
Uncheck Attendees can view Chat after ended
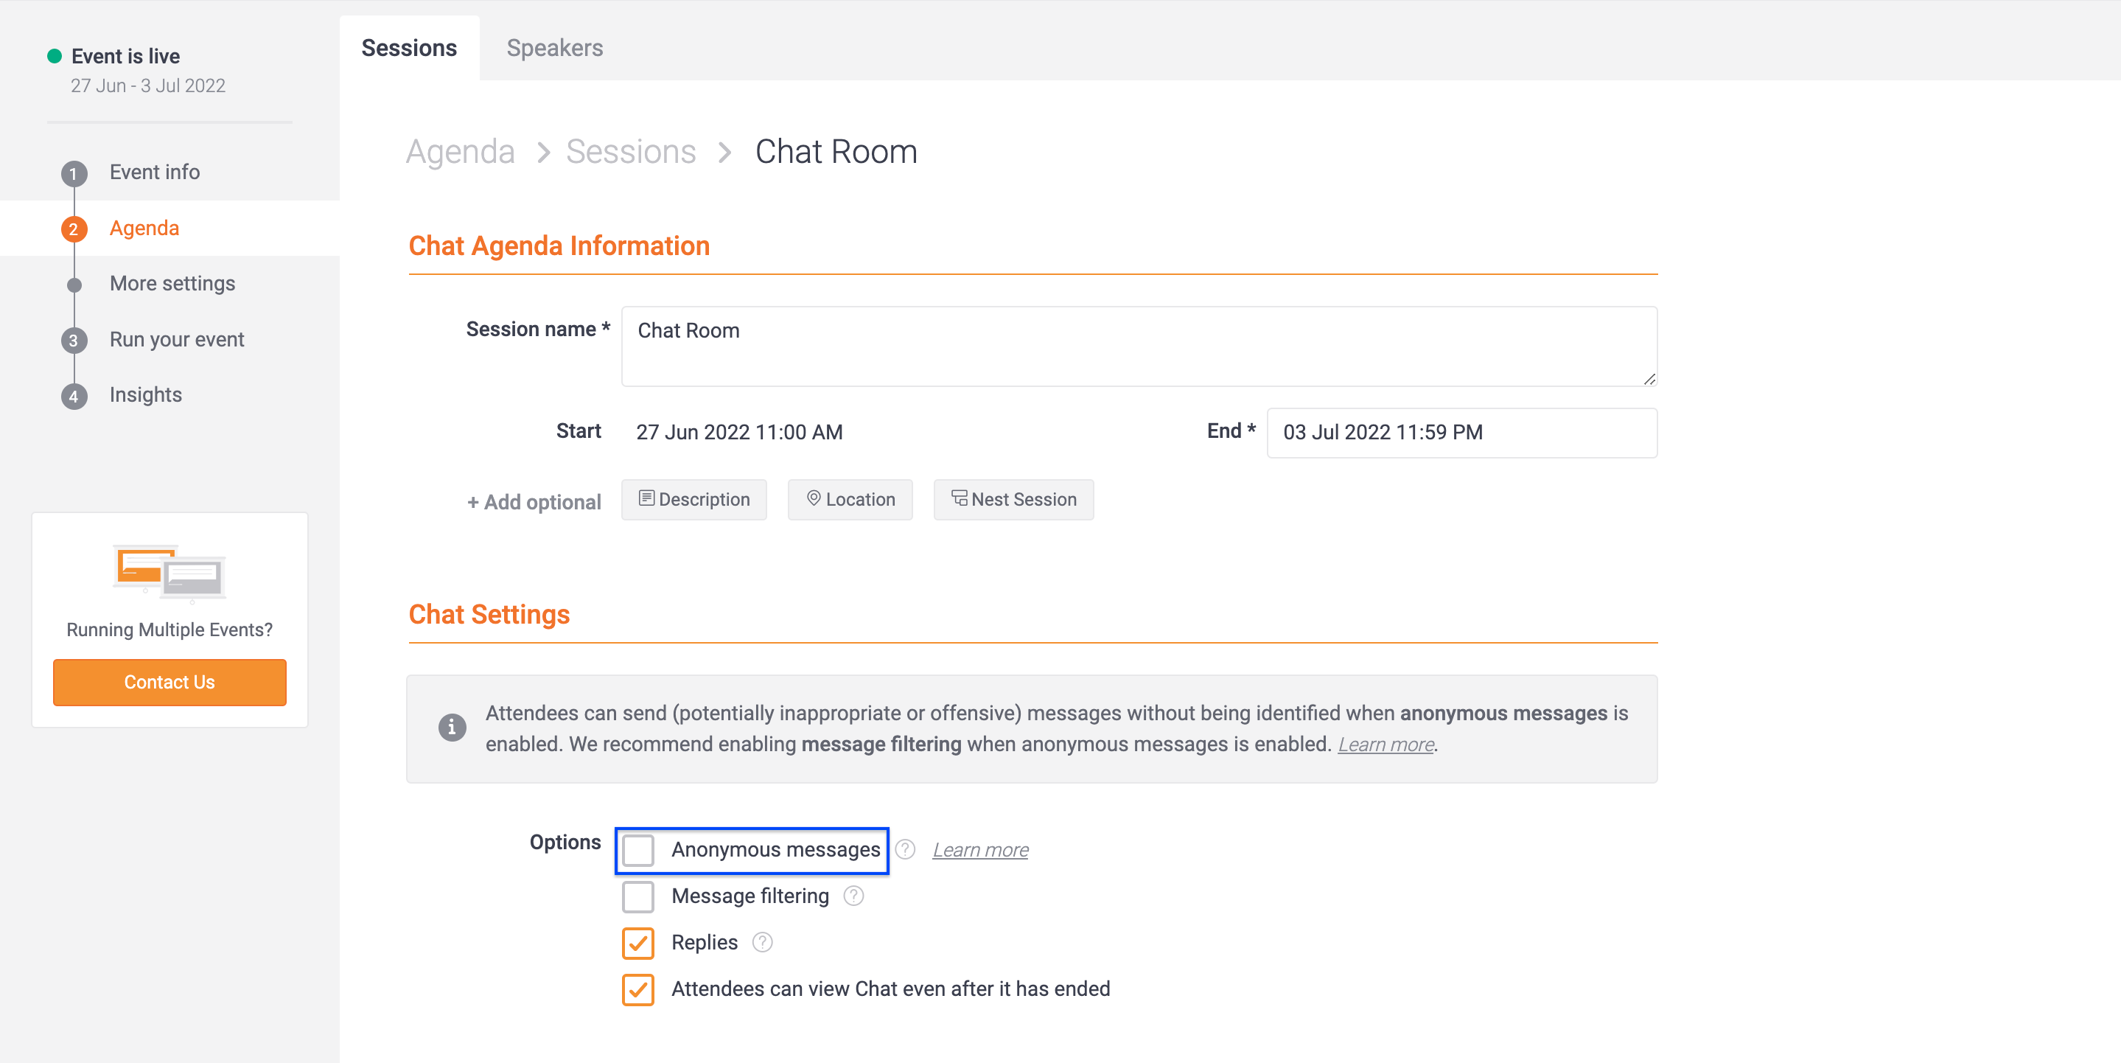(x=638, y=989)
